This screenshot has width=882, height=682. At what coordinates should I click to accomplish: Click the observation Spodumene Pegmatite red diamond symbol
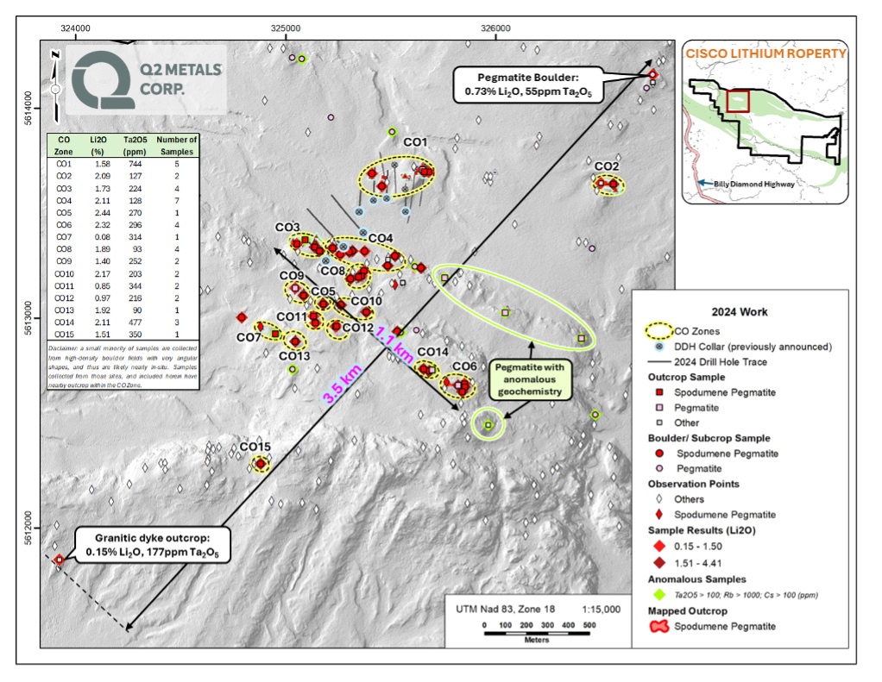[659, 514]
